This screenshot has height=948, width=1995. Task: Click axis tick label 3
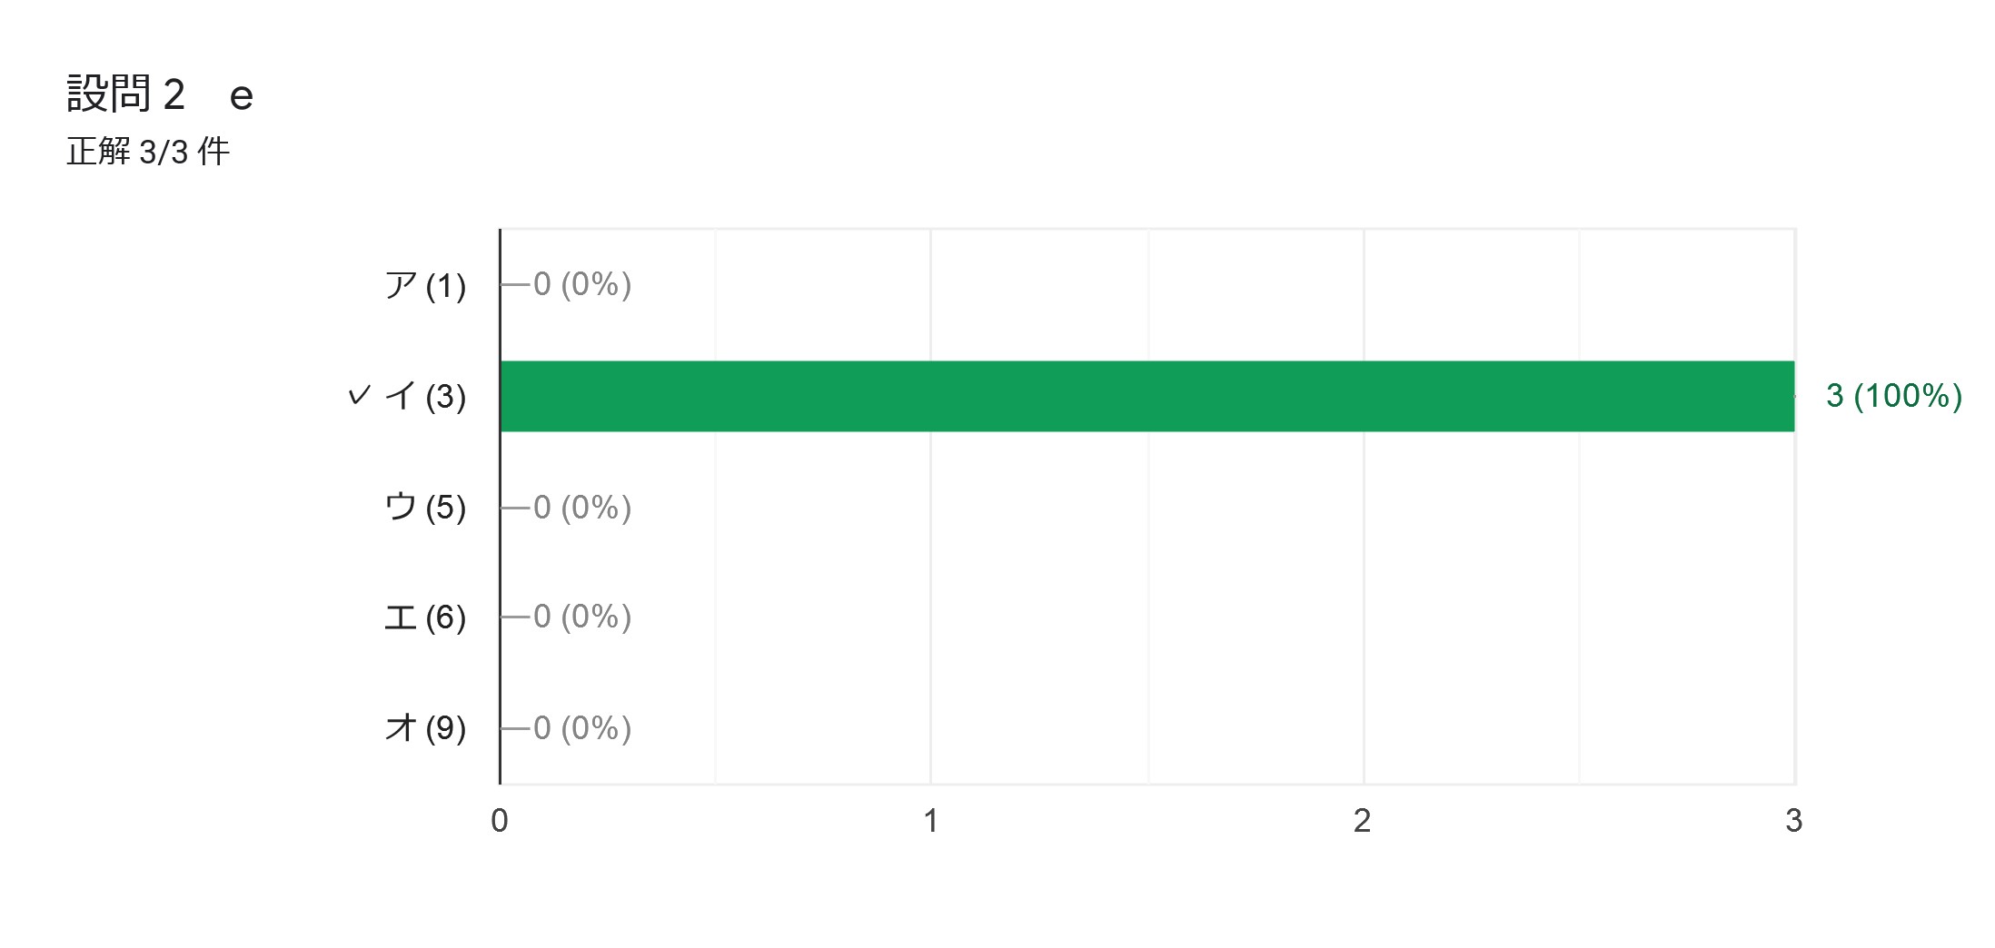[x=1793, y=821]
